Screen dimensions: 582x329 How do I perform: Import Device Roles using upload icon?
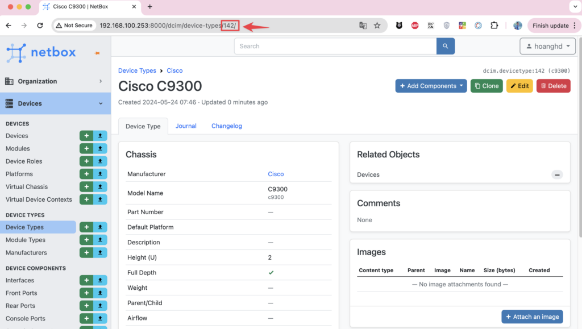[x=100, y=161]
